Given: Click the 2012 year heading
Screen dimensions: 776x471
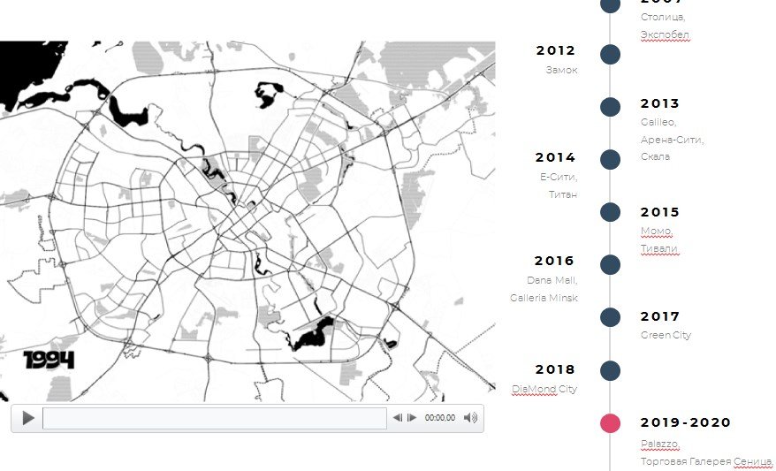Looking at the screenshot, I should click(556, 50).
